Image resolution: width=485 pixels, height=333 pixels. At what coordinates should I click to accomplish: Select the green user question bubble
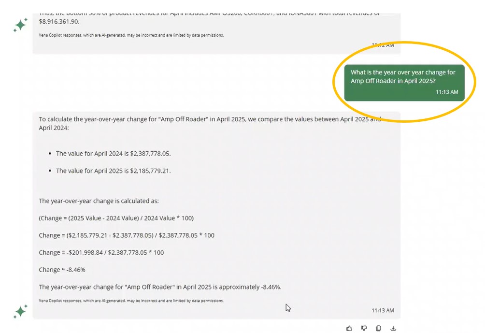(404, 83)
